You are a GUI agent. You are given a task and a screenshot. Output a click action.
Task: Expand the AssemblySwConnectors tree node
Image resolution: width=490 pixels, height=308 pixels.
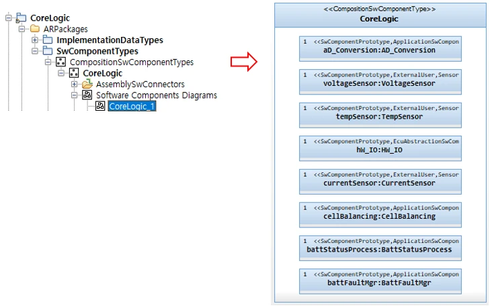click(75, 85)
